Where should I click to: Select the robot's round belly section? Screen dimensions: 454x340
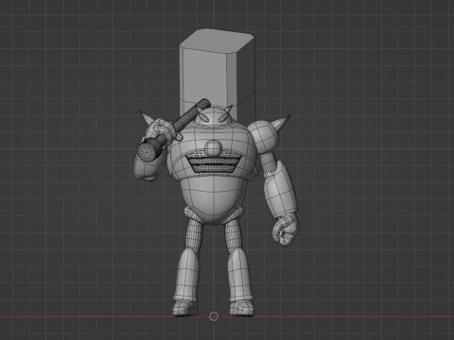214,200
